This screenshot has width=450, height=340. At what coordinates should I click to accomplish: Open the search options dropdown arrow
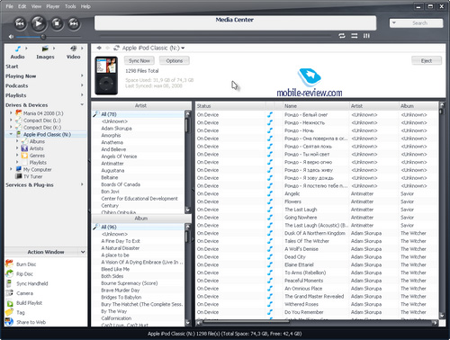(394, 22)
